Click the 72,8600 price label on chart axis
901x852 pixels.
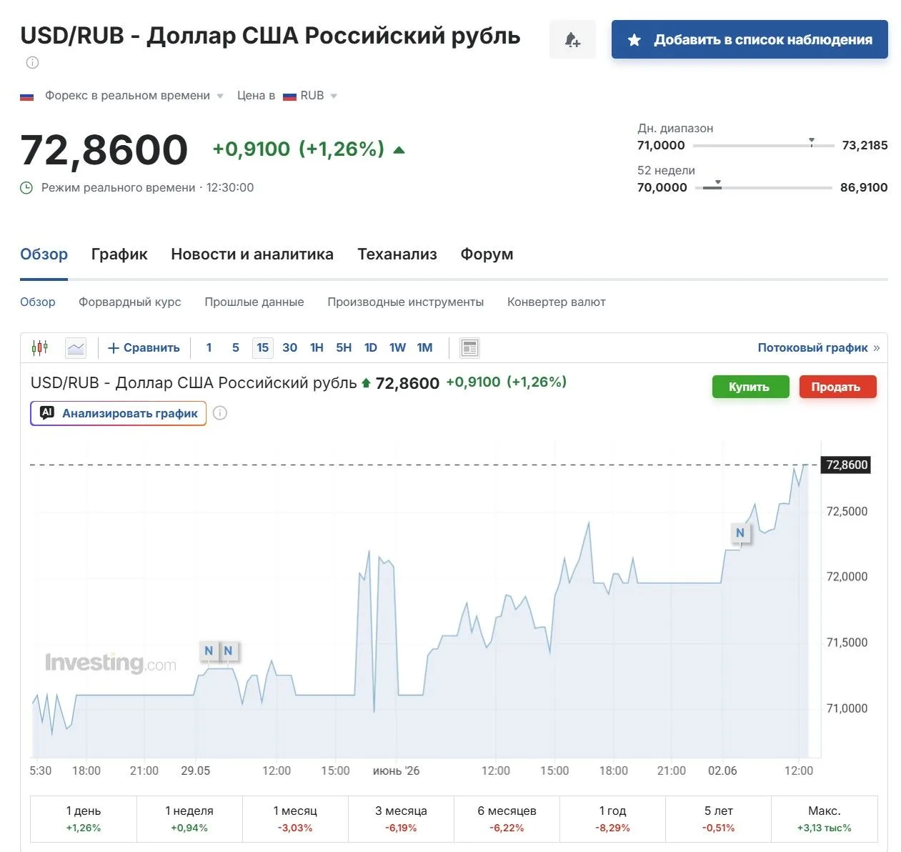(x=847, y=465)
